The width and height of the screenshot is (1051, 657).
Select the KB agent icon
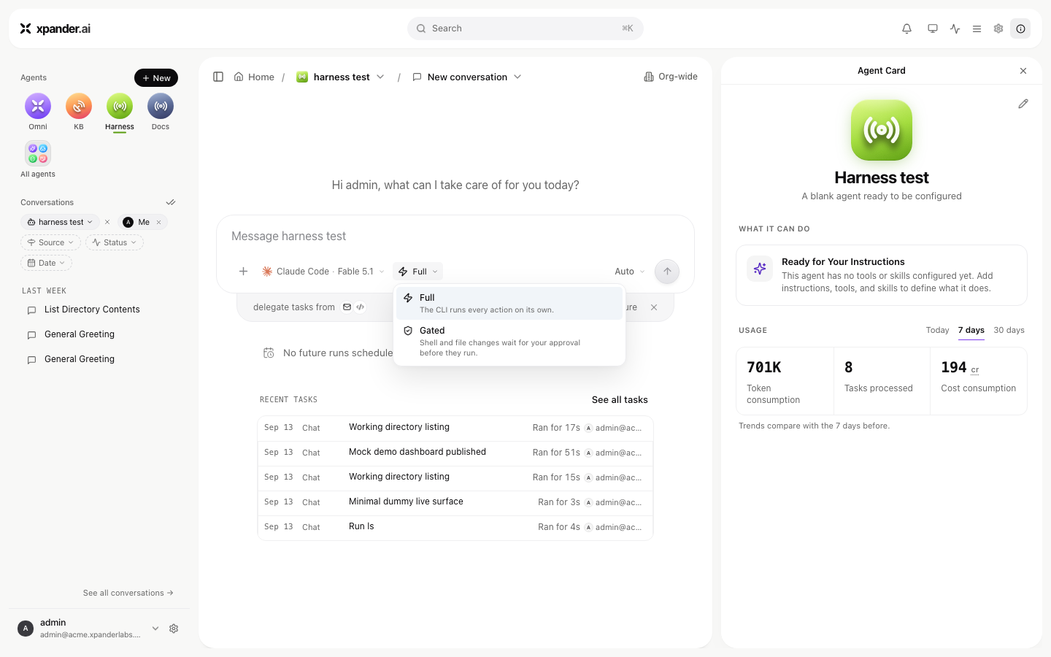79,107
